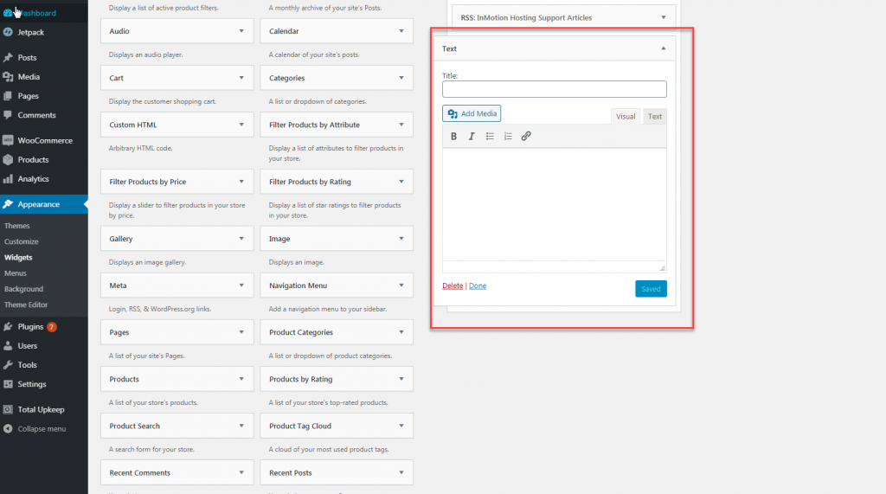Expand the Custom HTML widget
Screen dimensions: 886x494
point(241,125)
